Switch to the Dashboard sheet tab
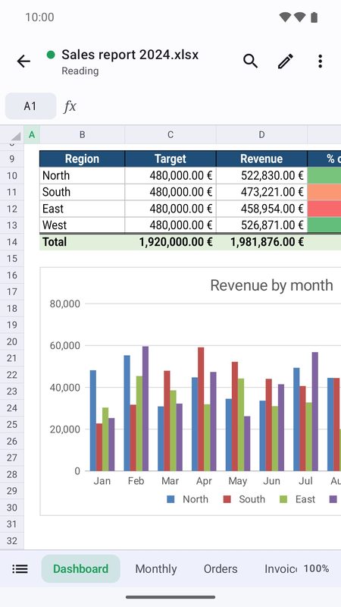 (x=80, y=568)
